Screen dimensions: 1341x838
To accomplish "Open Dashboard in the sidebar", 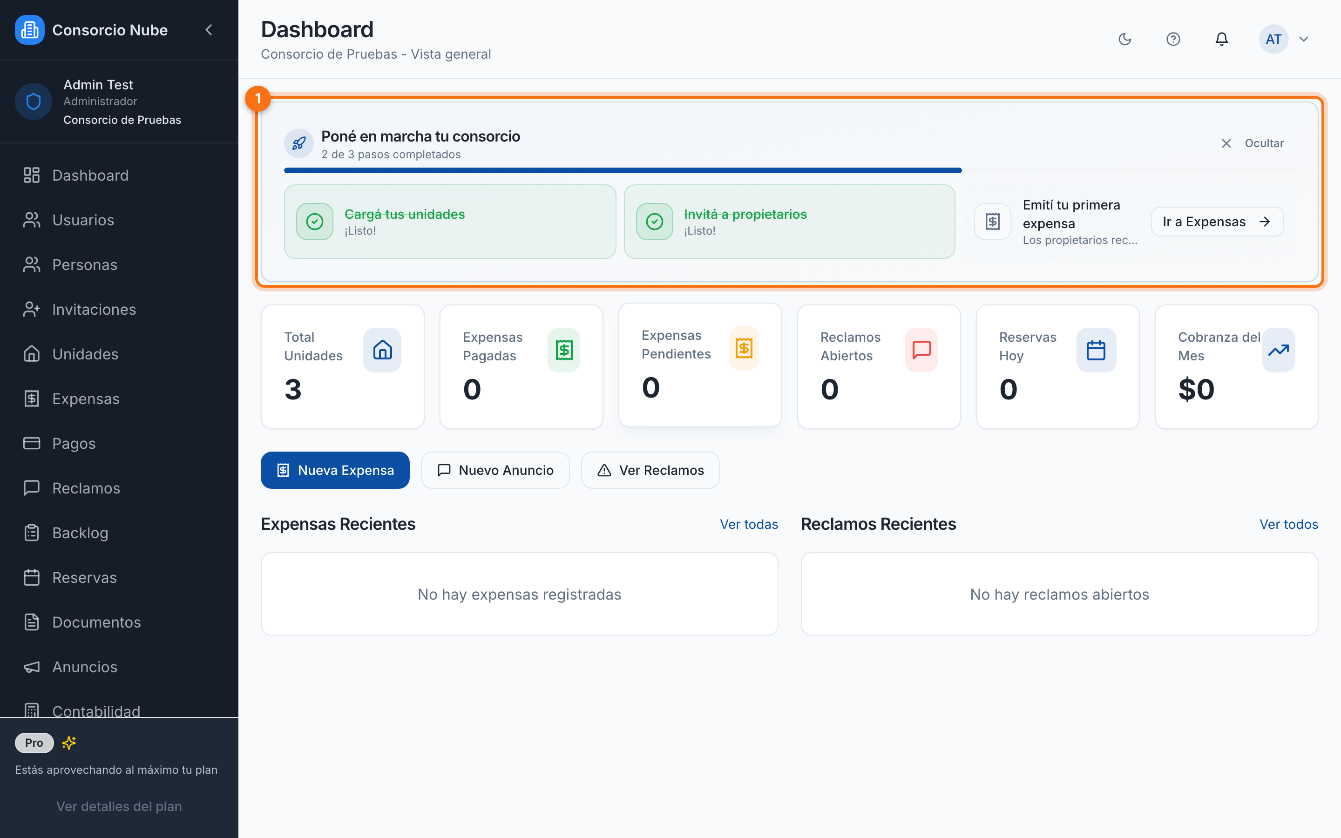I will [x=119, y=175].
